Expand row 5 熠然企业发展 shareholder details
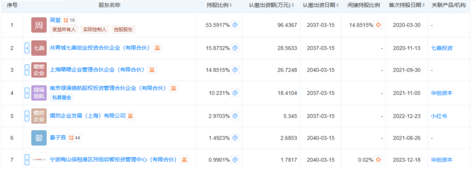Screen dimensions: 476x169 pos(27,116)
